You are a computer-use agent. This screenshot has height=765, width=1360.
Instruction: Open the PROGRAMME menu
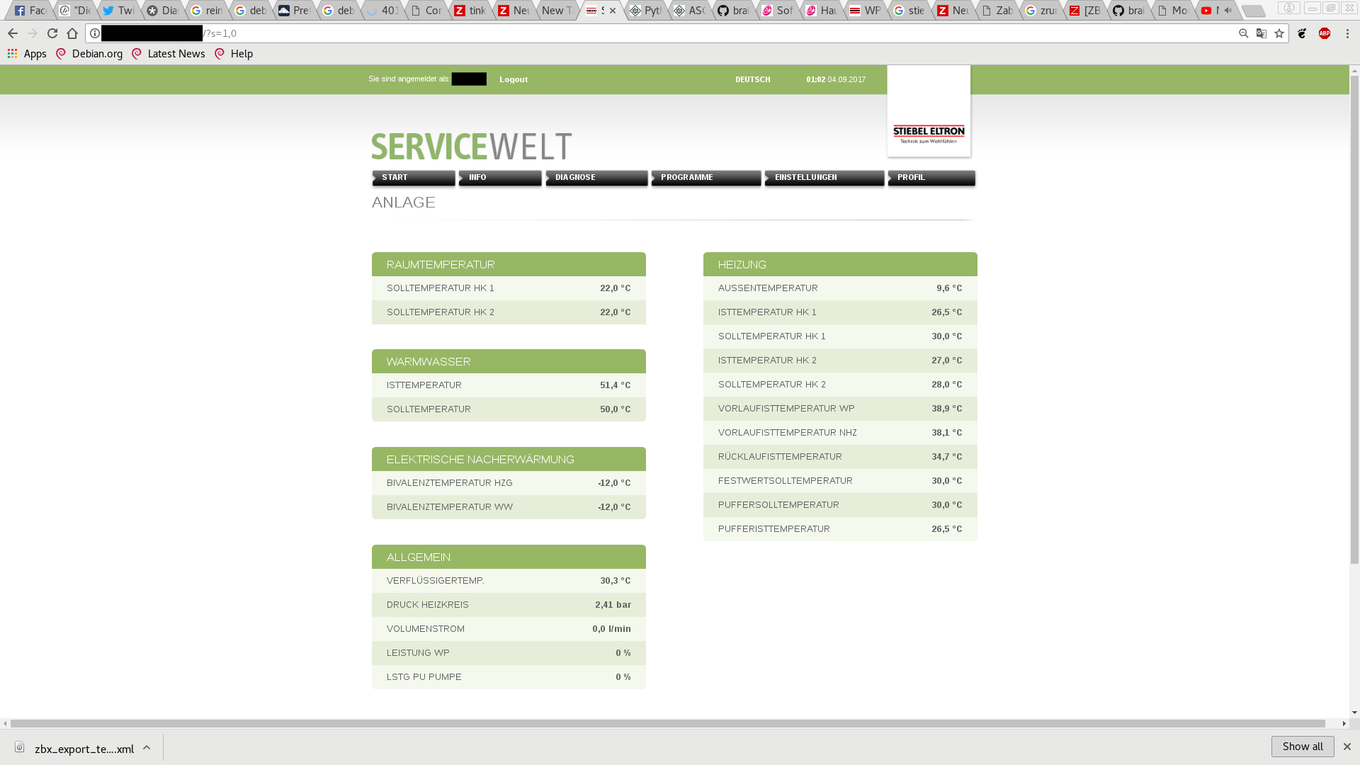click(x=705, y=178)
